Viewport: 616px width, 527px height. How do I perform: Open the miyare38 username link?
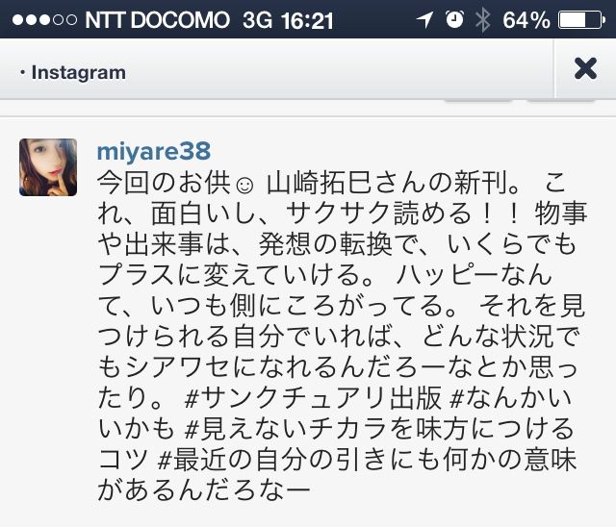click(154, 151)
